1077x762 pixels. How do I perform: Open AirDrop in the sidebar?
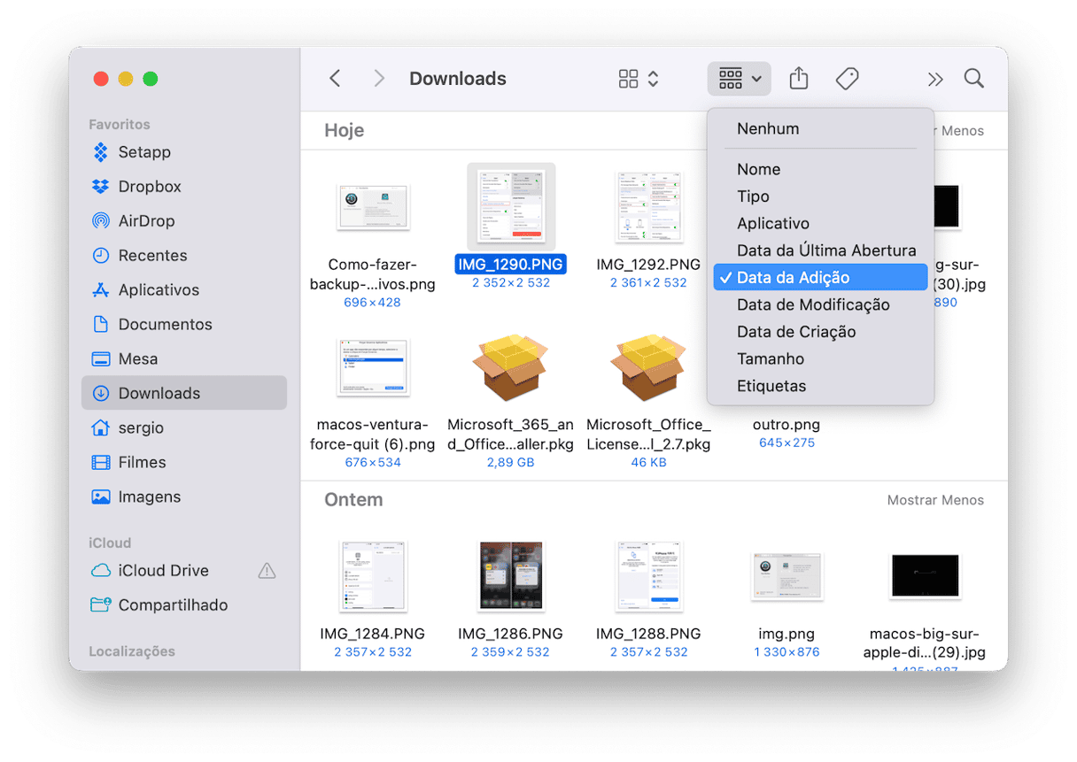[146, 221]
